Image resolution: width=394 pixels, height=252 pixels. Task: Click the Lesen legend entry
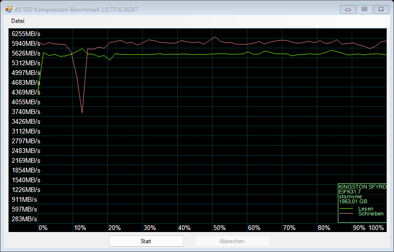(366, 209)
